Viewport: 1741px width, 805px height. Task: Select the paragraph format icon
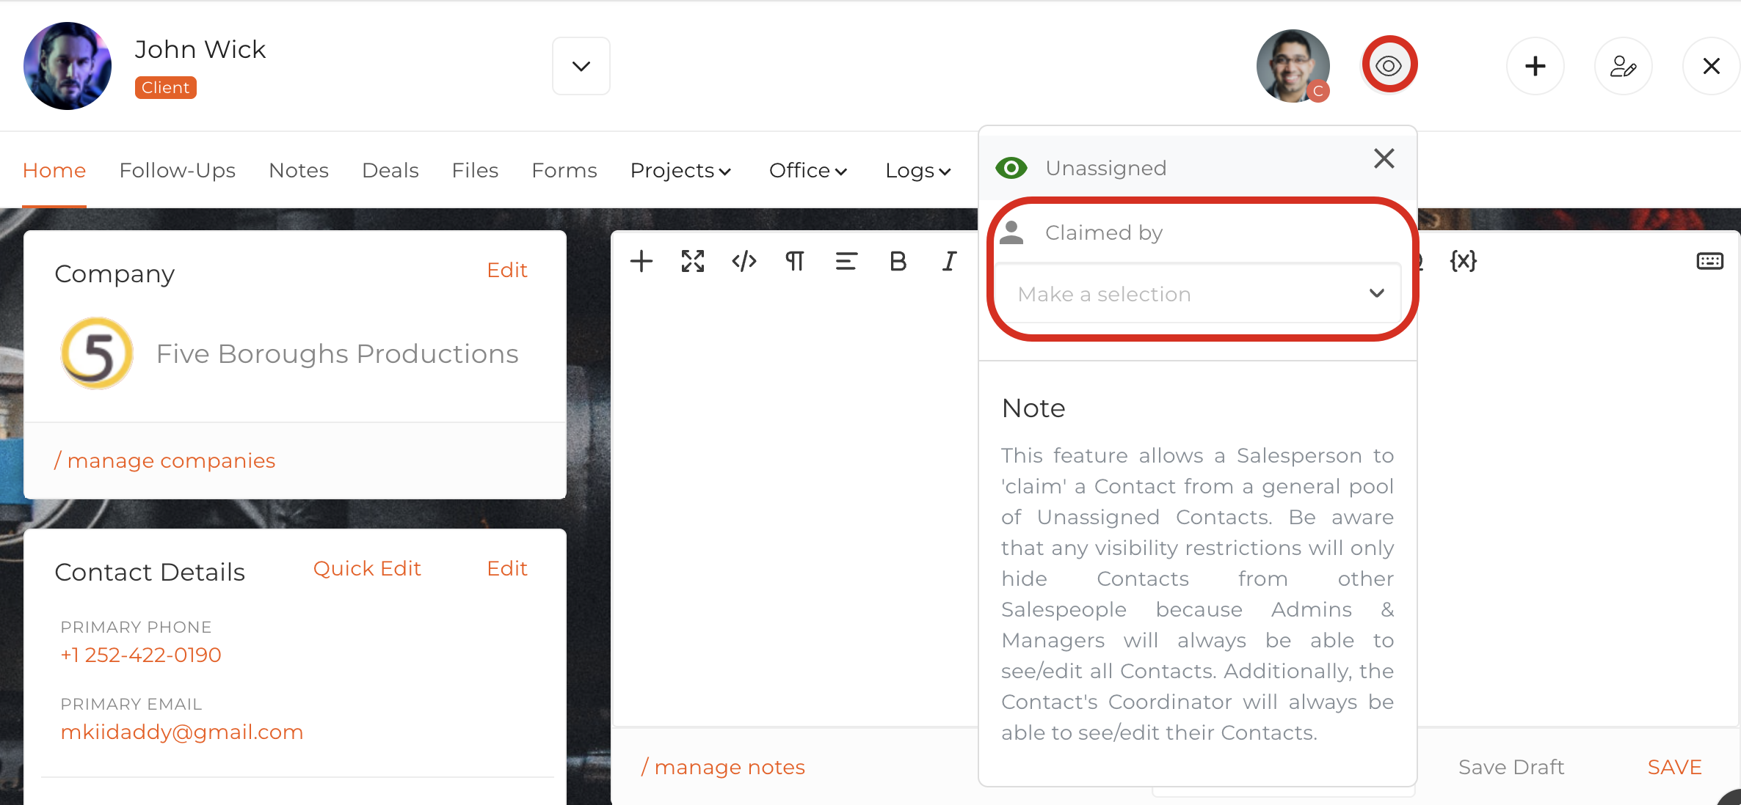point(795,261)
